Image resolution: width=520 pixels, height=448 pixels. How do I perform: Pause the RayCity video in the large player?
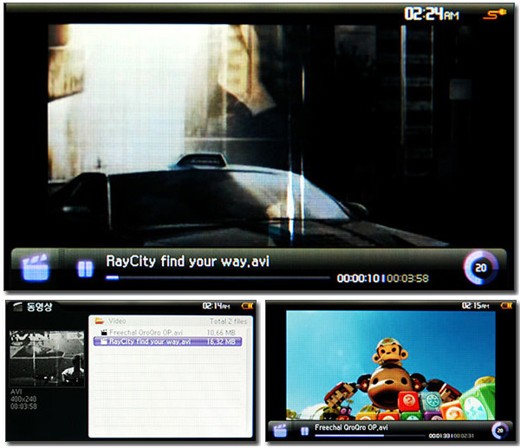tap(85, 269)
